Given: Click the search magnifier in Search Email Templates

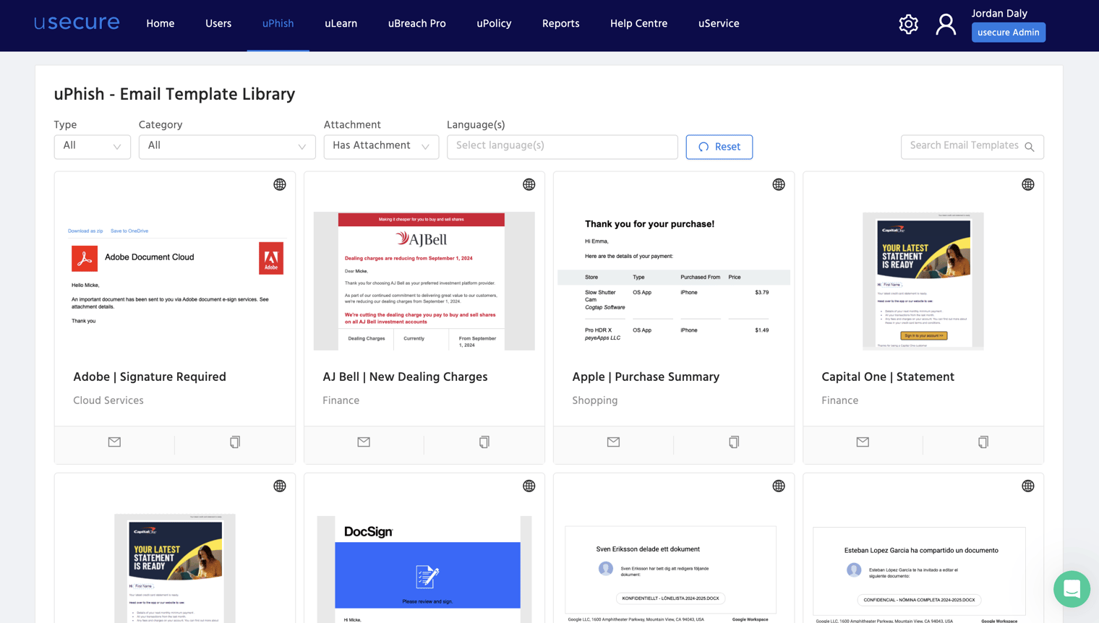Looking at the screenshot, I should (1030, 146).
